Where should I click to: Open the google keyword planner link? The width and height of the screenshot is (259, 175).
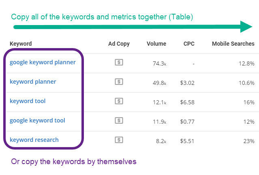tap(43, 62)
